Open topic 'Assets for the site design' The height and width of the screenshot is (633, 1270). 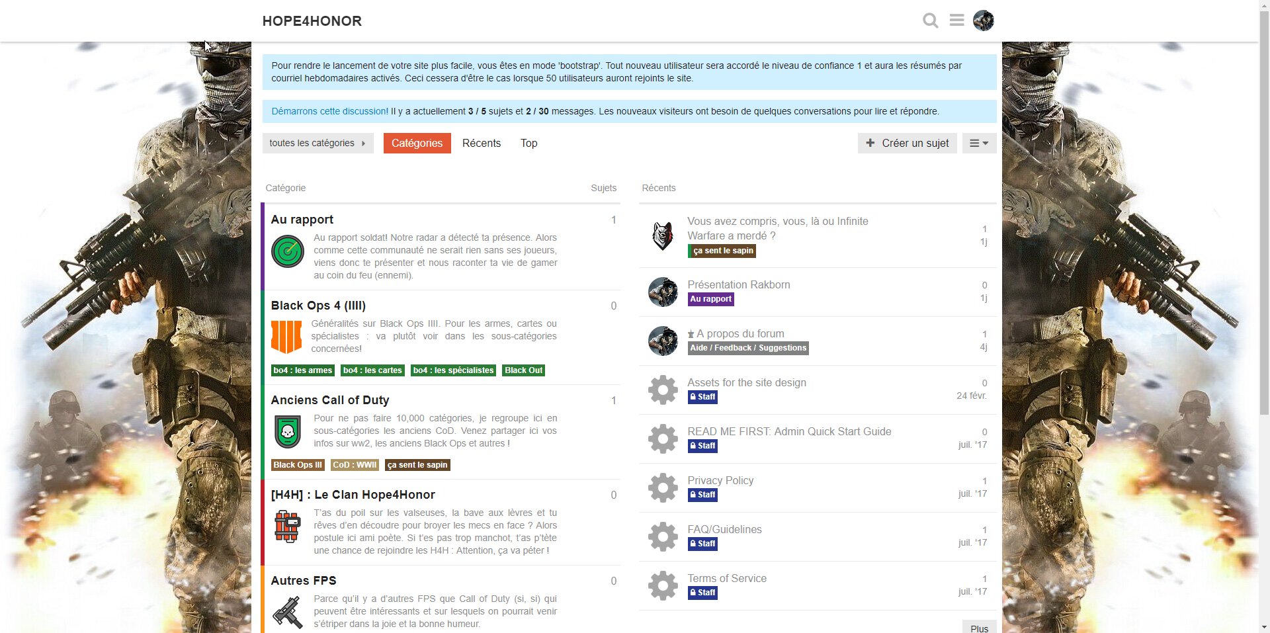coord(747,382)
